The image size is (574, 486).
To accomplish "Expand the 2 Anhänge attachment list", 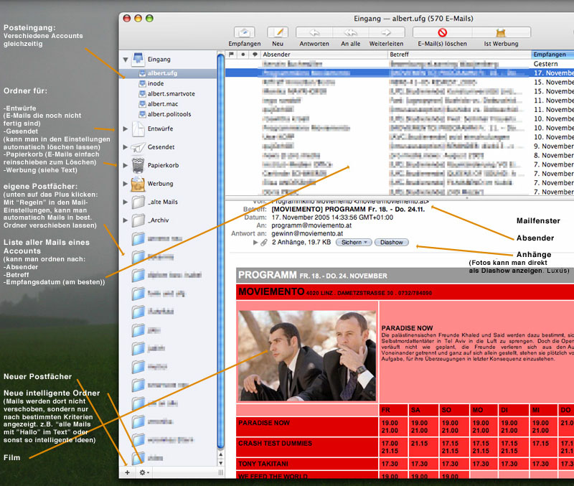I will pyautogui.click(x=255, y=242).
